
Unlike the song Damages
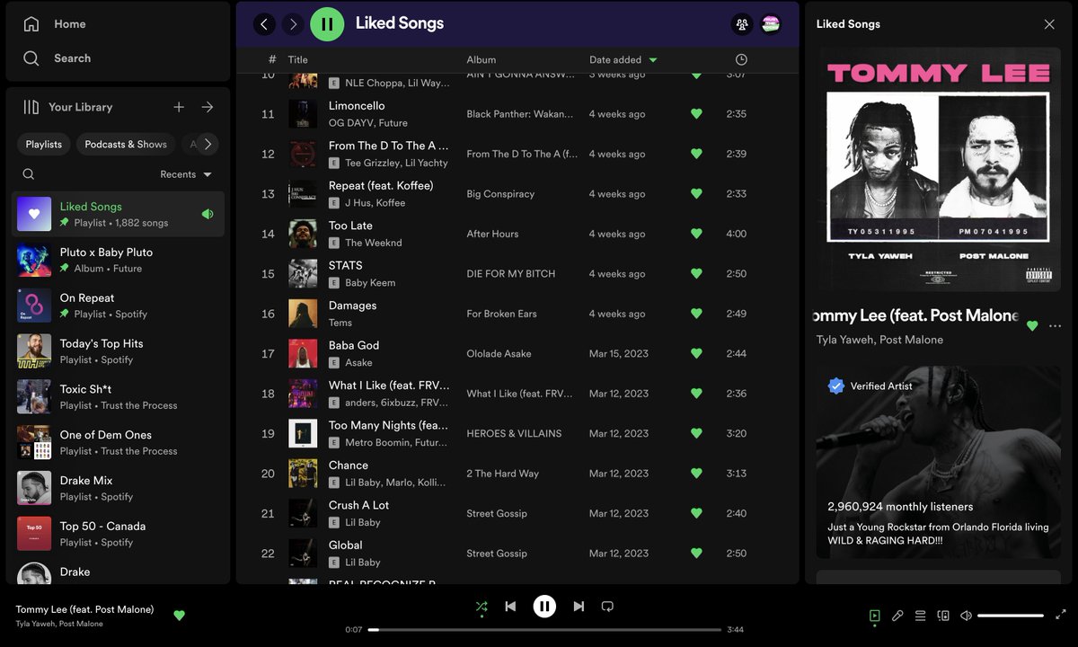click(696, 314)
